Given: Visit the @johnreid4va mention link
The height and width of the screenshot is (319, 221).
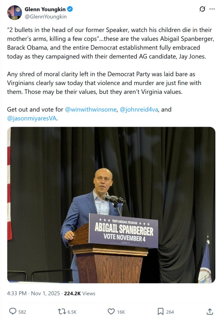Looking at the screenshot, I should click(139, 110).
